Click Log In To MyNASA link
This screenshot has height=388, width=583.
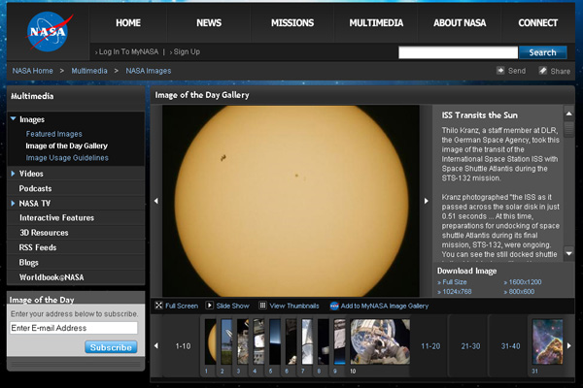[128, 52]
